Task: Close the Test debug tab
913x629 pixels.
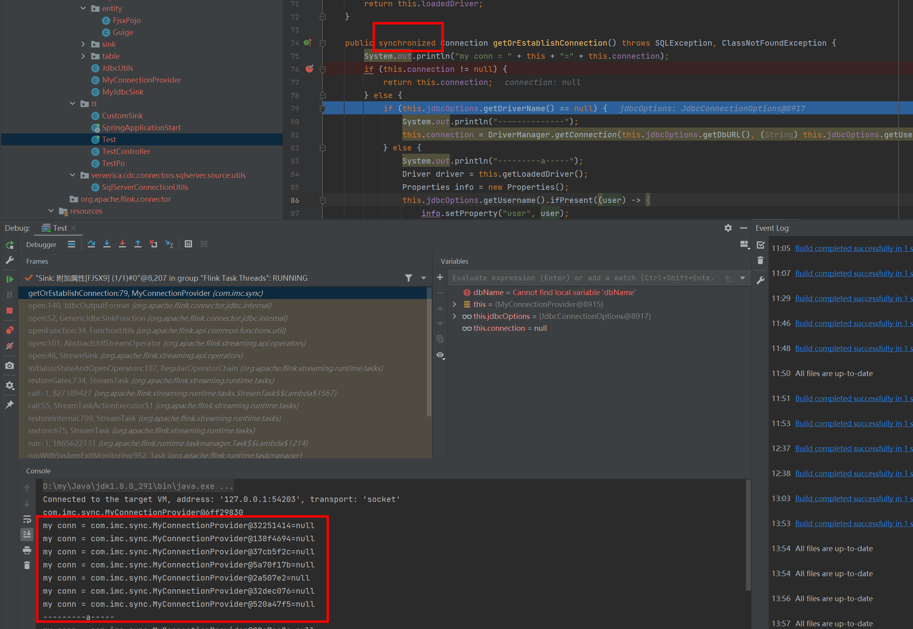Action: (74, 228)
